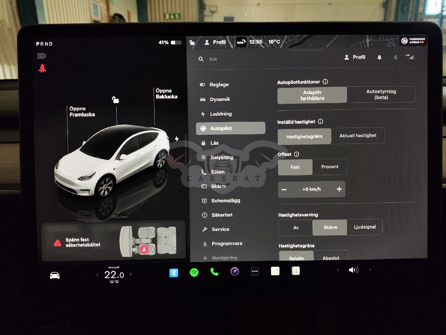
Task: Tap the car controls icon bottom left
Action: click(x=55, y=276)
